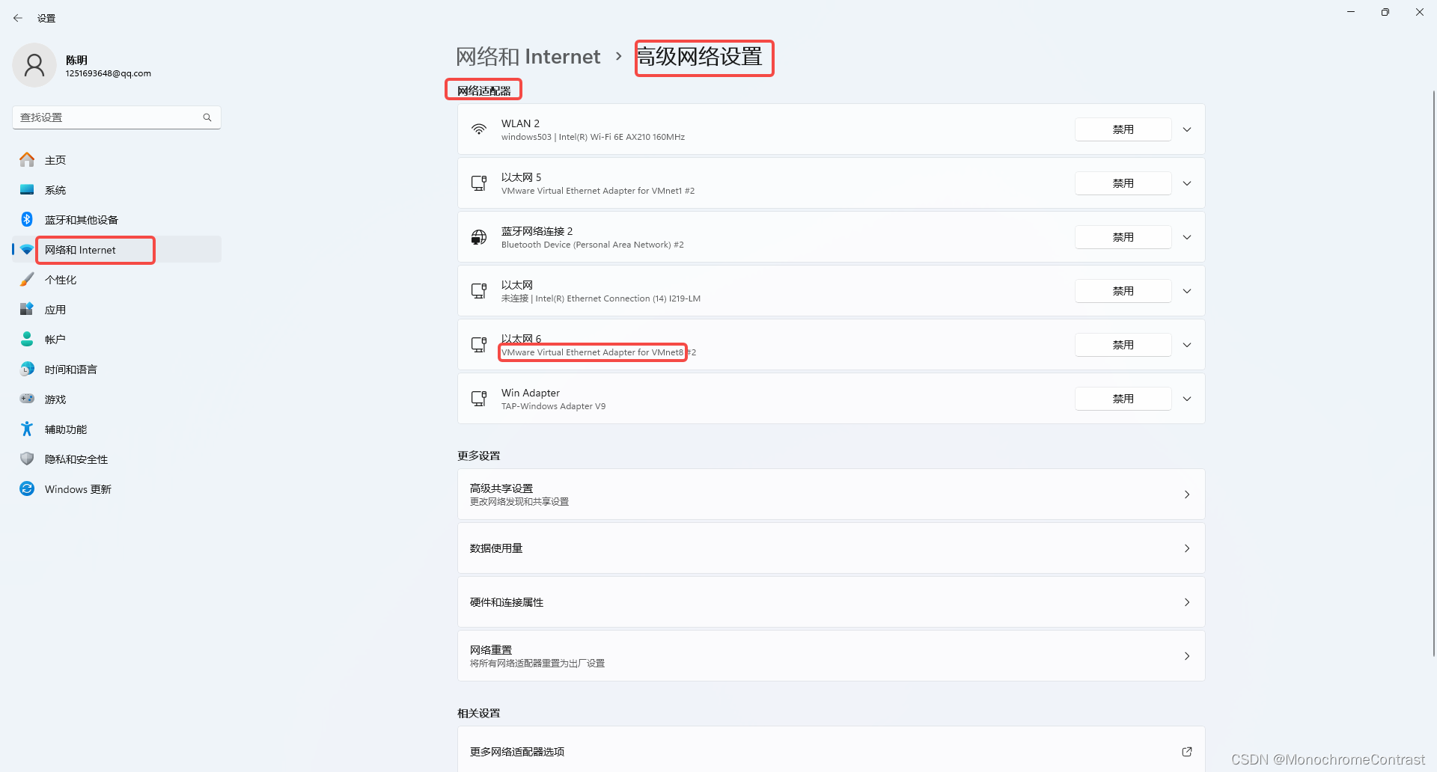Click the 高级网络设置 page title

click(700, 57)
